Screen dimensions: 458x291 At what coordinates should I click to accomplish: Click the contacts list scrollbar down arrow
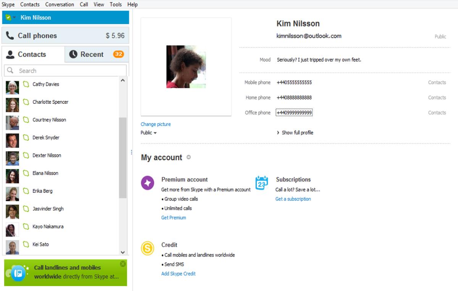coord(123,252)
